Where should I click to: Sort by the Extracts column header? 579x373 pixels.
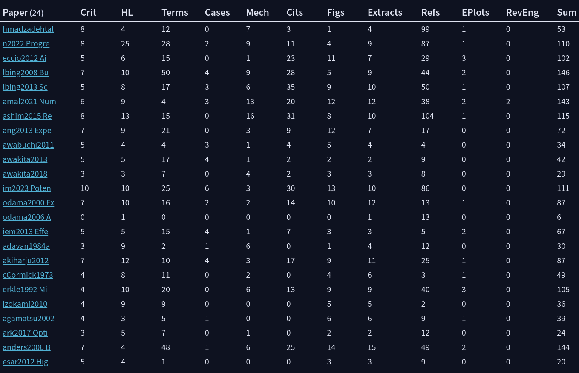tap(385, 12)
